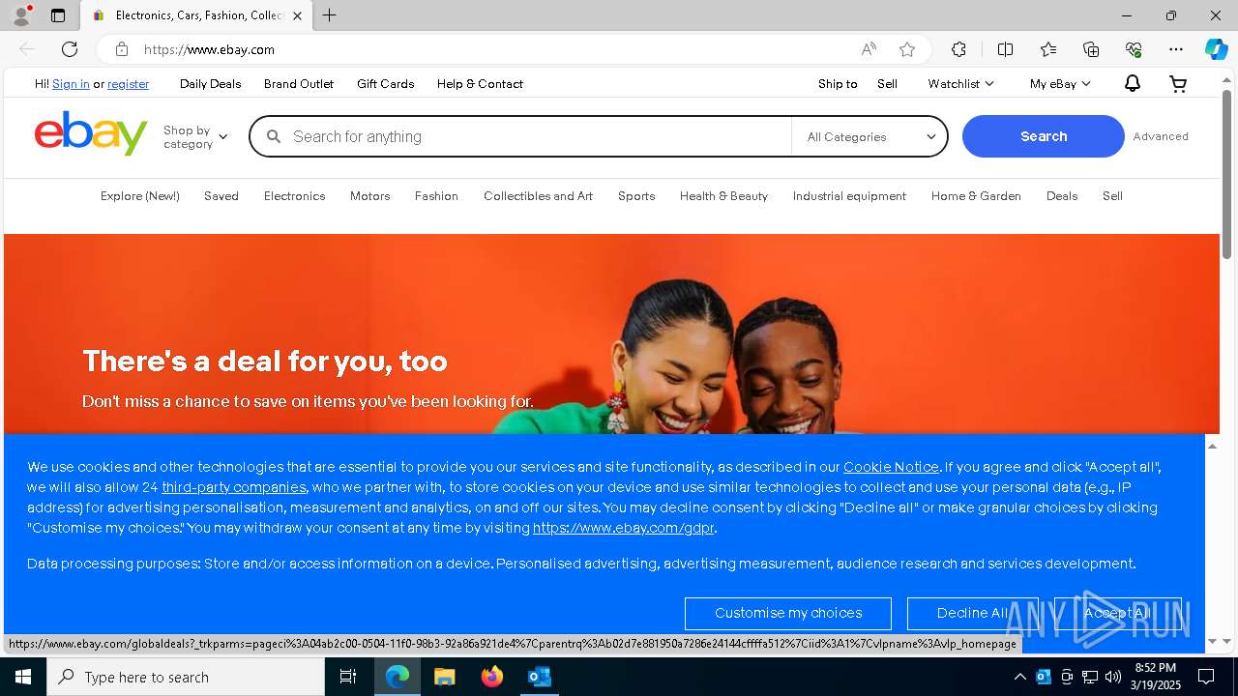Open Industrial equipment category
The image size is (1238, 696).
coord(849,196)
